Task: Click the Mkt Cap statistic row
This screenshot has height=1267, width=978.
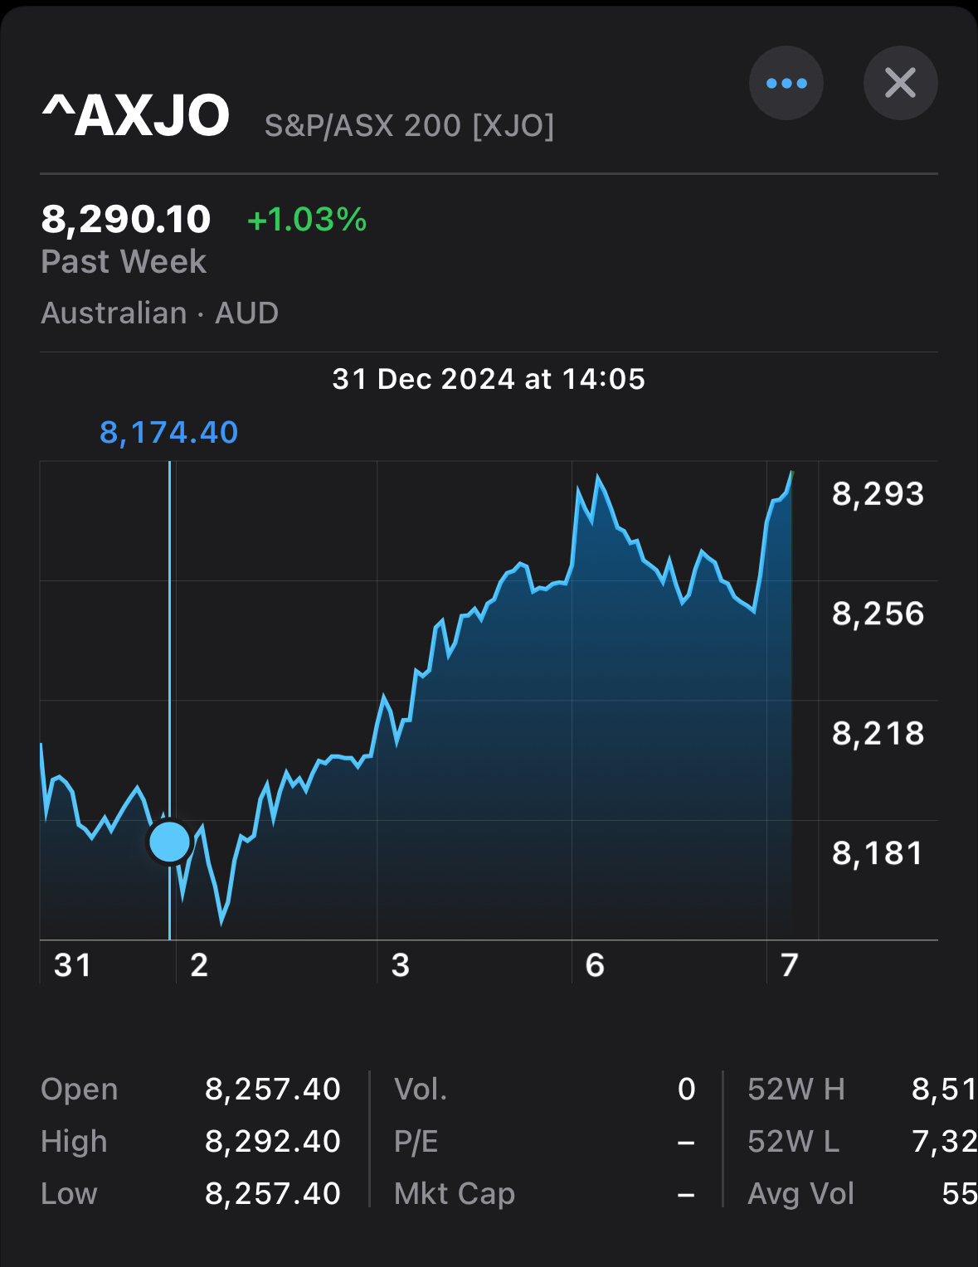Action: [x=543, y=1193]
